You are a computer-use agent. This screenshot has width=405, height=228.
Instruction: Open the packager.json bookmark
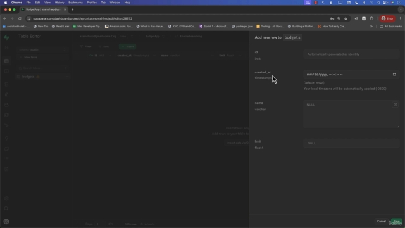click(x=242, y=27)
